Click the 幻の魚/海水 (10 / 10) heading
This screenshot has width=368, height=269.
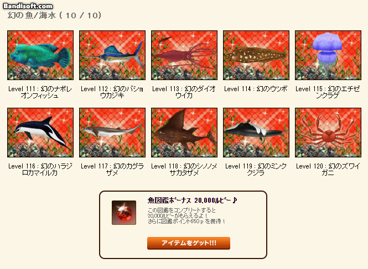pos(54,15)
